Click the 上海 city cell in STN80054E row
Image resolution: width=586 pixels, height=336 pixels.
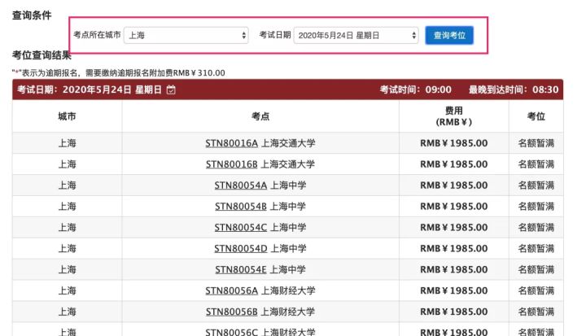coord(67,269)
